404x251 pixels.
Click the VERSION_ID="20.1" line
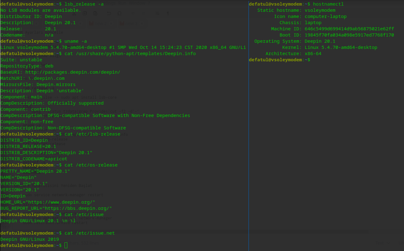click(x=24, y=184)
